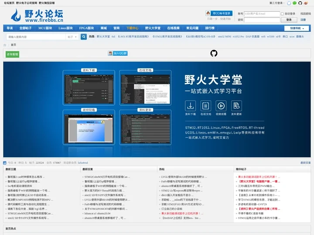Click the 找回密码 link
The height and width of the screenshot is (235, 314).
click(x=306, y=14)
